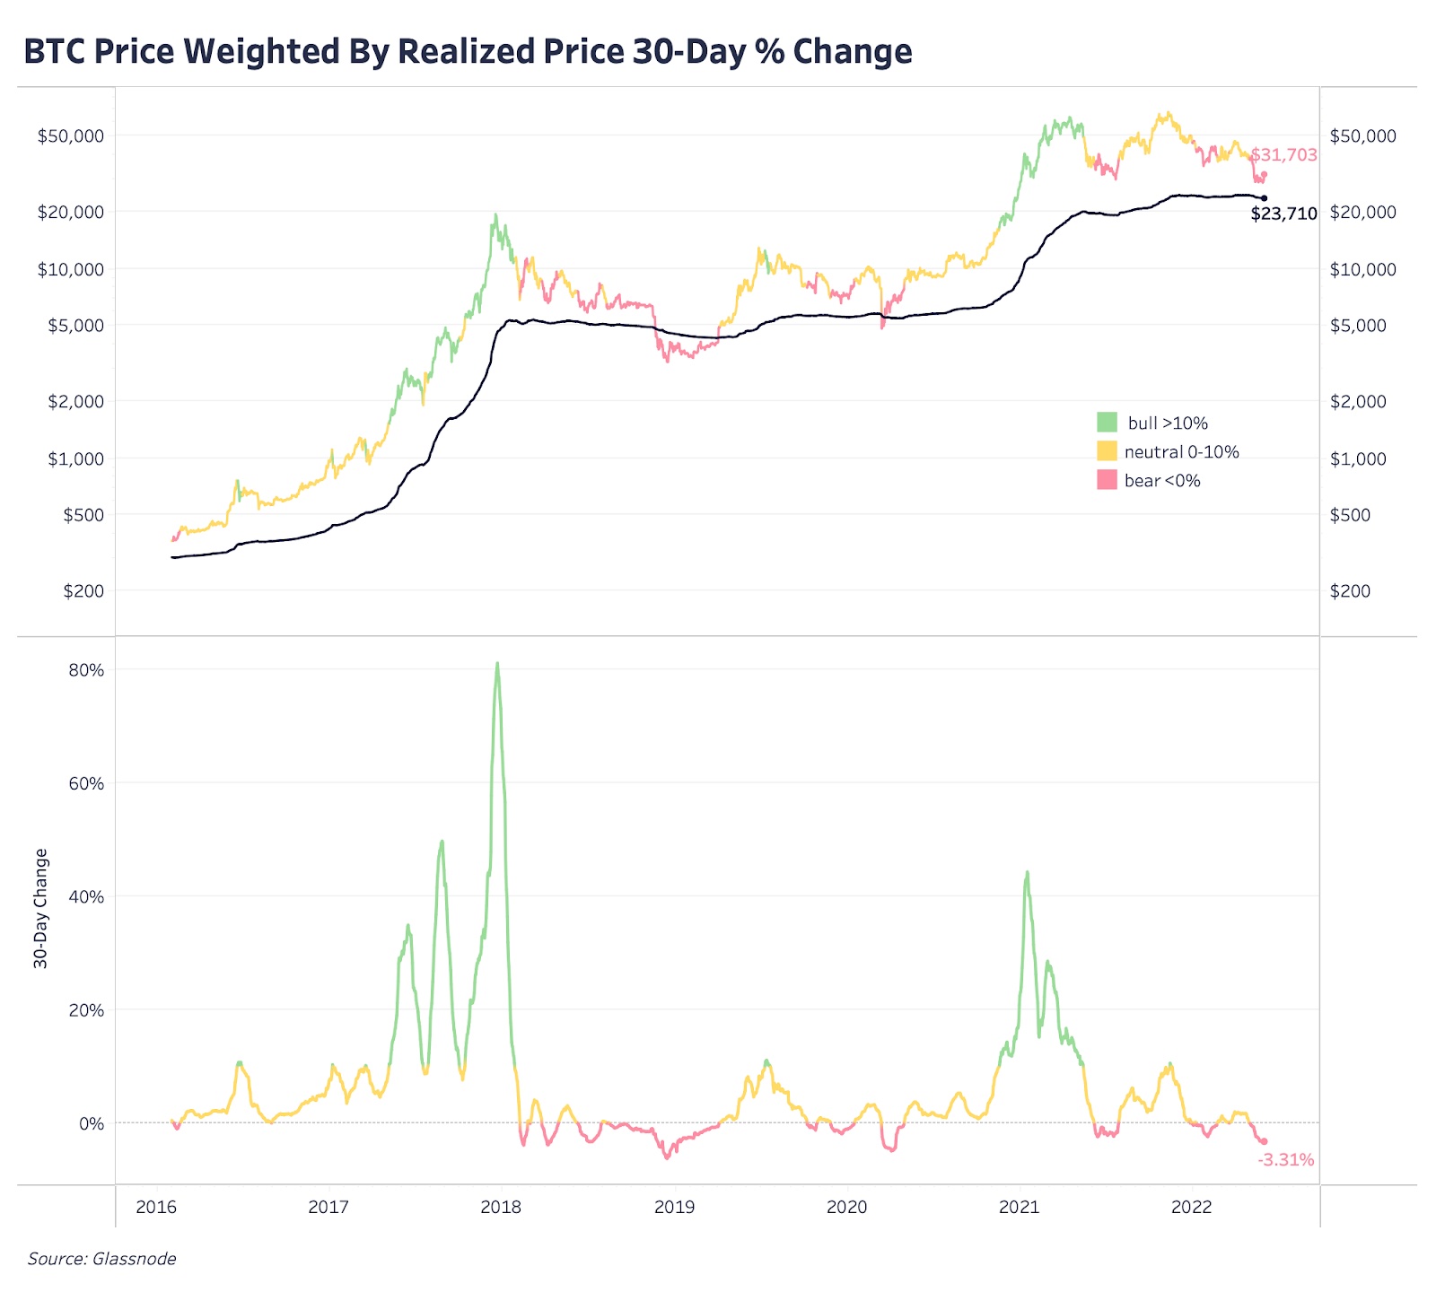
Task: Click the 2016 x-axis year label
Action: click(156, 1207)
